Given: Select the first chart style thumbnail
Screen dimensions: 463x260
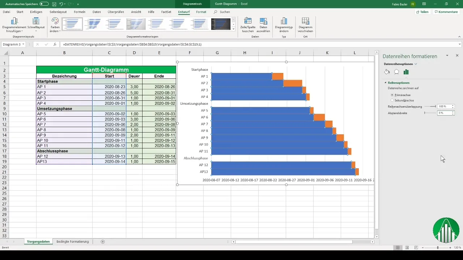Looking at the screenshot, I should [72, 24].
